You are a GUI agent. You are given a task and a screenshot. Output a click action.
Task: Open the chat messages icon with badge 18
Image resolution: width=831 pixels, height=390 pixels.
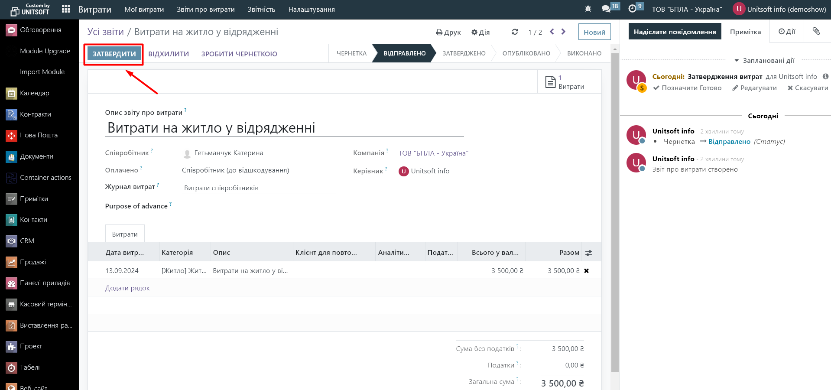pos(606,9)
